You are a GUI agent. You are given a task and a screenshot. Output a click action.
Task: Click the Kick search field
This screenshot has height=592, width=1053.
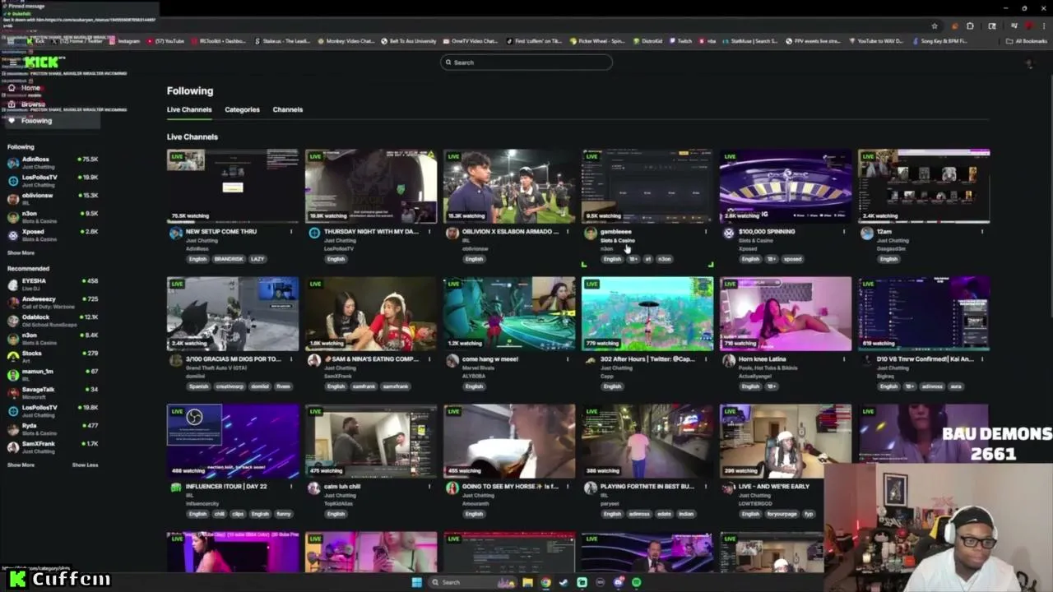tap(526, 62)
